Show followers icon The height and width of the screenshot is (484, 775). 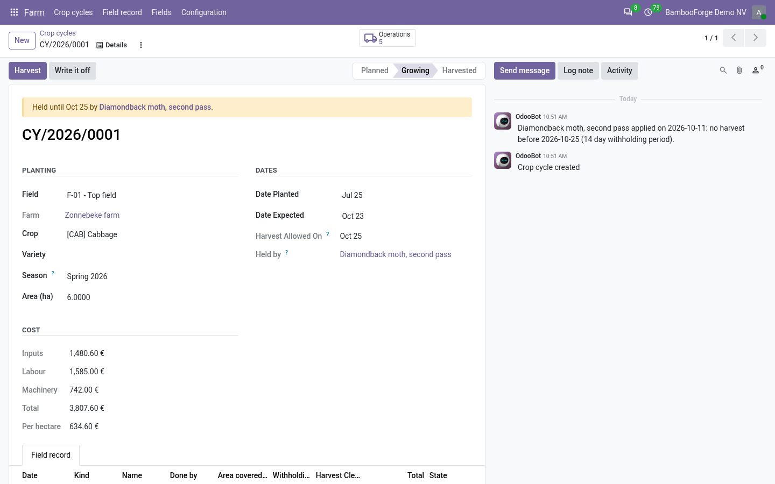pos(758,70)
